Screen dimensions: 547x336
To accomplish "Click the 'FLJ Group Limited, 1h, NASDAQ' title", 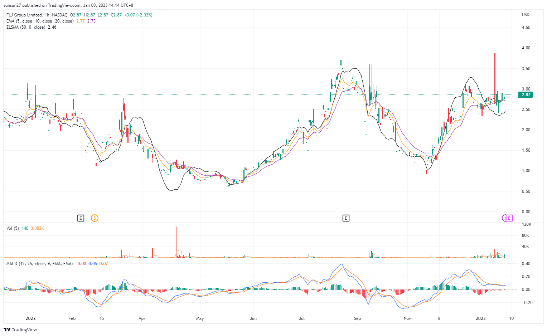I will coord(37,15).
